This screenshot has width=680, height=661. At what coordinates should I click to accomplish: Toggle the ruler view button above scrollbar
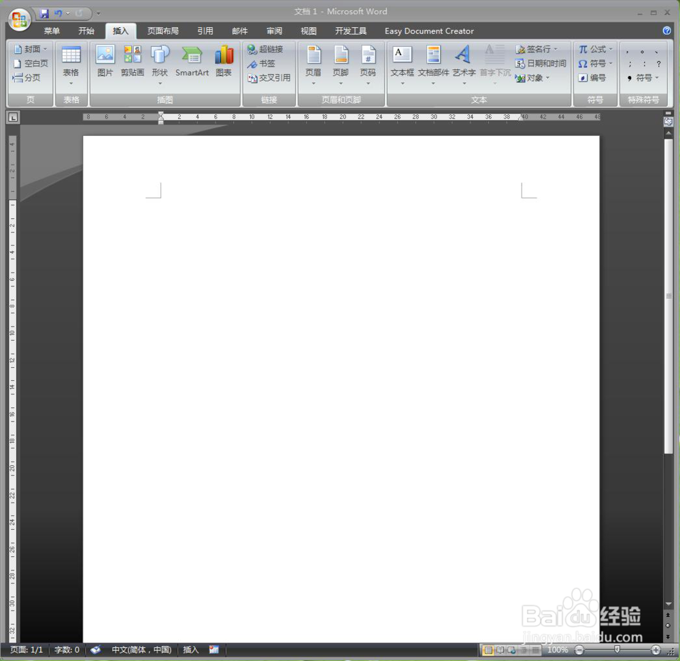(x=668, y=122)
